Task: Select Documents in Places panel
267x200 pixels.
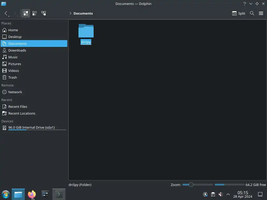Action: [x=34, y=43]
